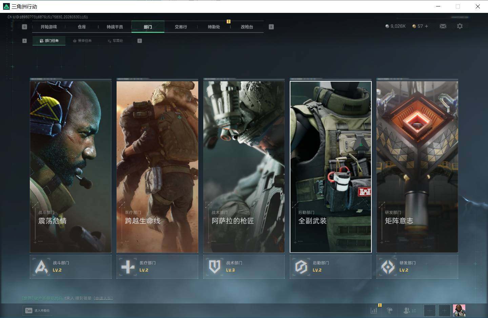
Task: Open the settings gear icon
Action: [460, 26]
